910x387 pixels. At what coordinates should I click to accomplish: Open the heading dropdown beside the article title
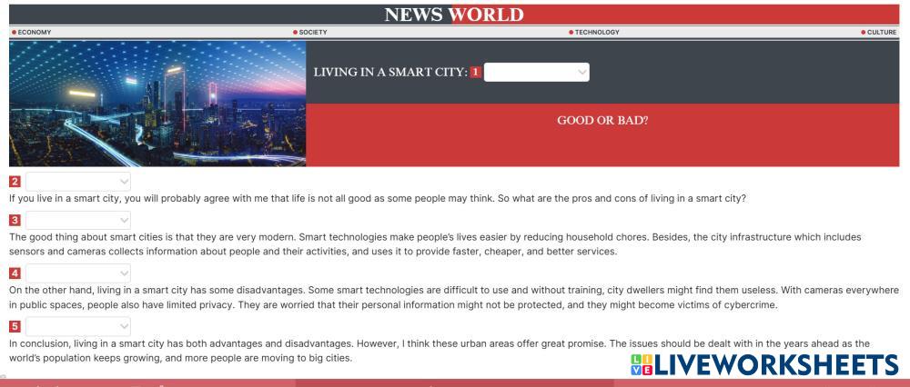pyautogui.click(x=536, y=72)
